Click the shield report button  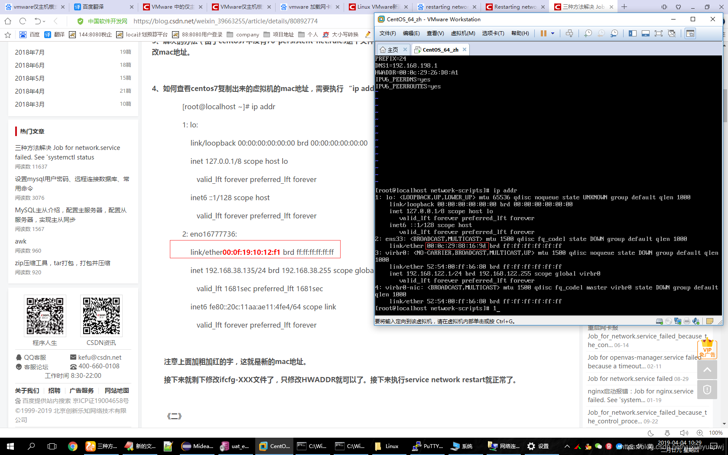click(707, 390)
